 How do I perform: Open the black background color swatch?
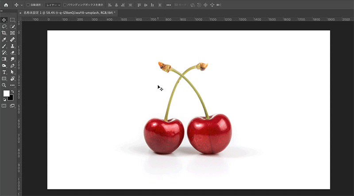click(x=11, y=98)
